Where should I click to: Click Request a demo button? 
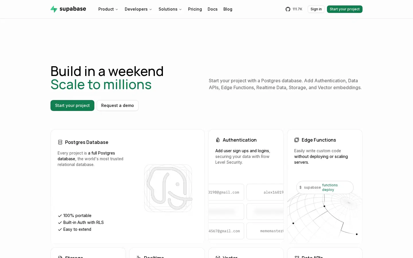pyautogui.click(x=118, y=105)
